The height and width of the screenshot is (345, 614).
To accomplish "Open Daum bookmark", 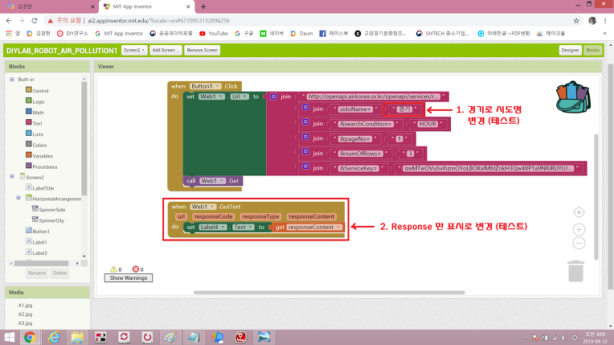I will coord(301,33).
